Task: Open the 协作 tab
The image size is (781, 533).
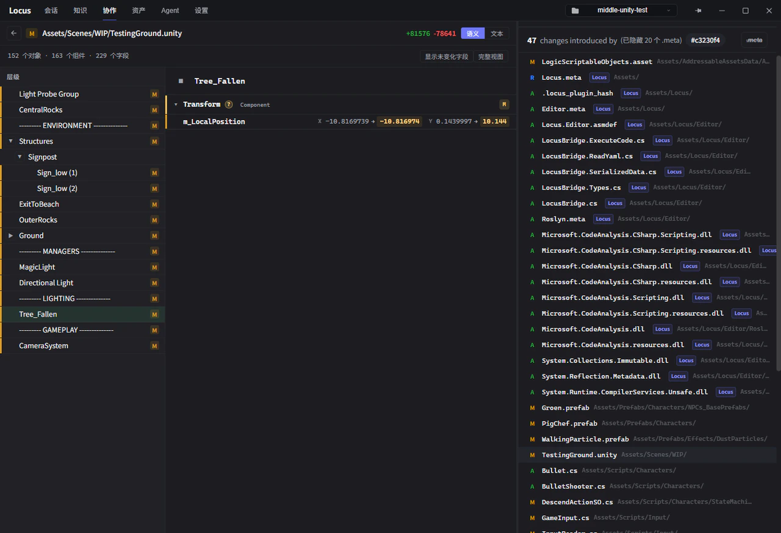Action: click(109, 10)
